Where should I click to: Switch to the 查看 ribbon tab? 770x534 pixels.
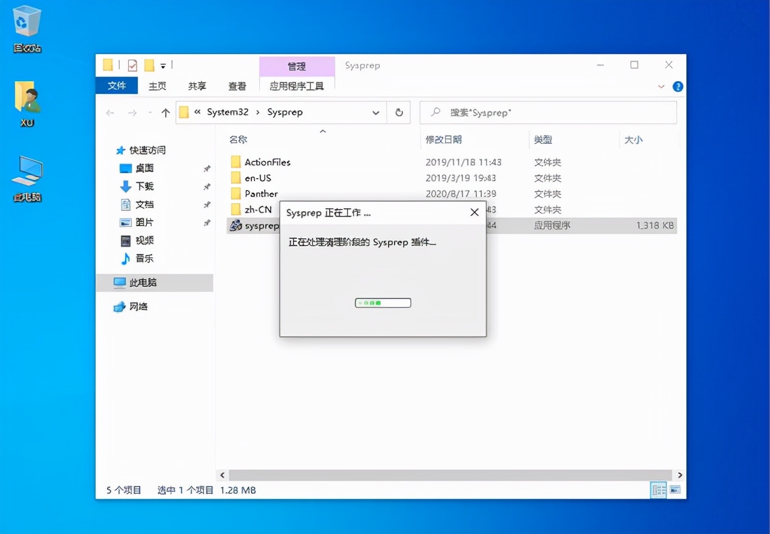(x=237, y=86)
